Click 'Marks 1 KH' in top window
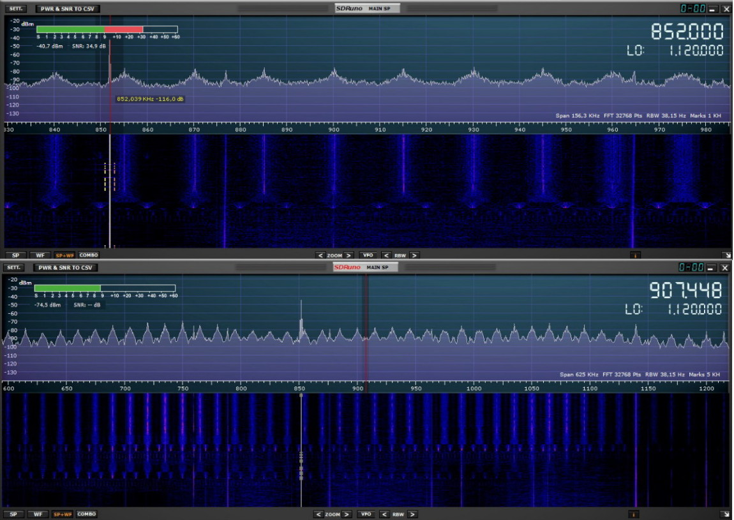 705,115
